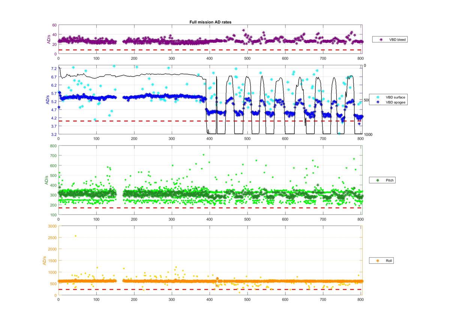Image resolution: width=450 pixels, height=332 pixels.
Task: Click the 3000 tick on Roll axis
Action: pyautogui.click(x=52, y=226)
